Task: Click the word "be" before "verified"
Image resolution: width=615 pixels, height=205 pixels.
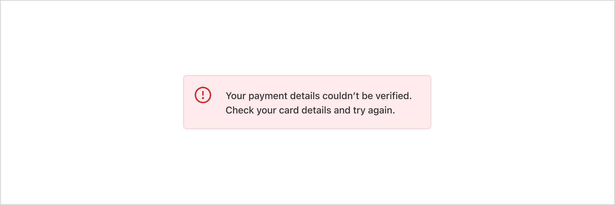Action: [367, 96]
